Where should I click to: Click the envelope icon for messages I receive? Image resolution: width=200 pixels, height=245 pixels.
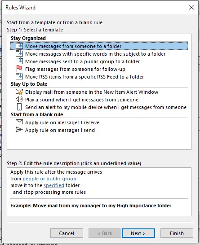(x=19, y=122)
